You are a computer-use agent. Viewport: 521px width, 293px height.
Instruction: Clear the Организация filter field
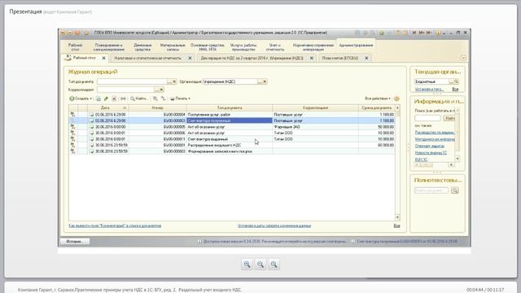(x=265, y=81)
